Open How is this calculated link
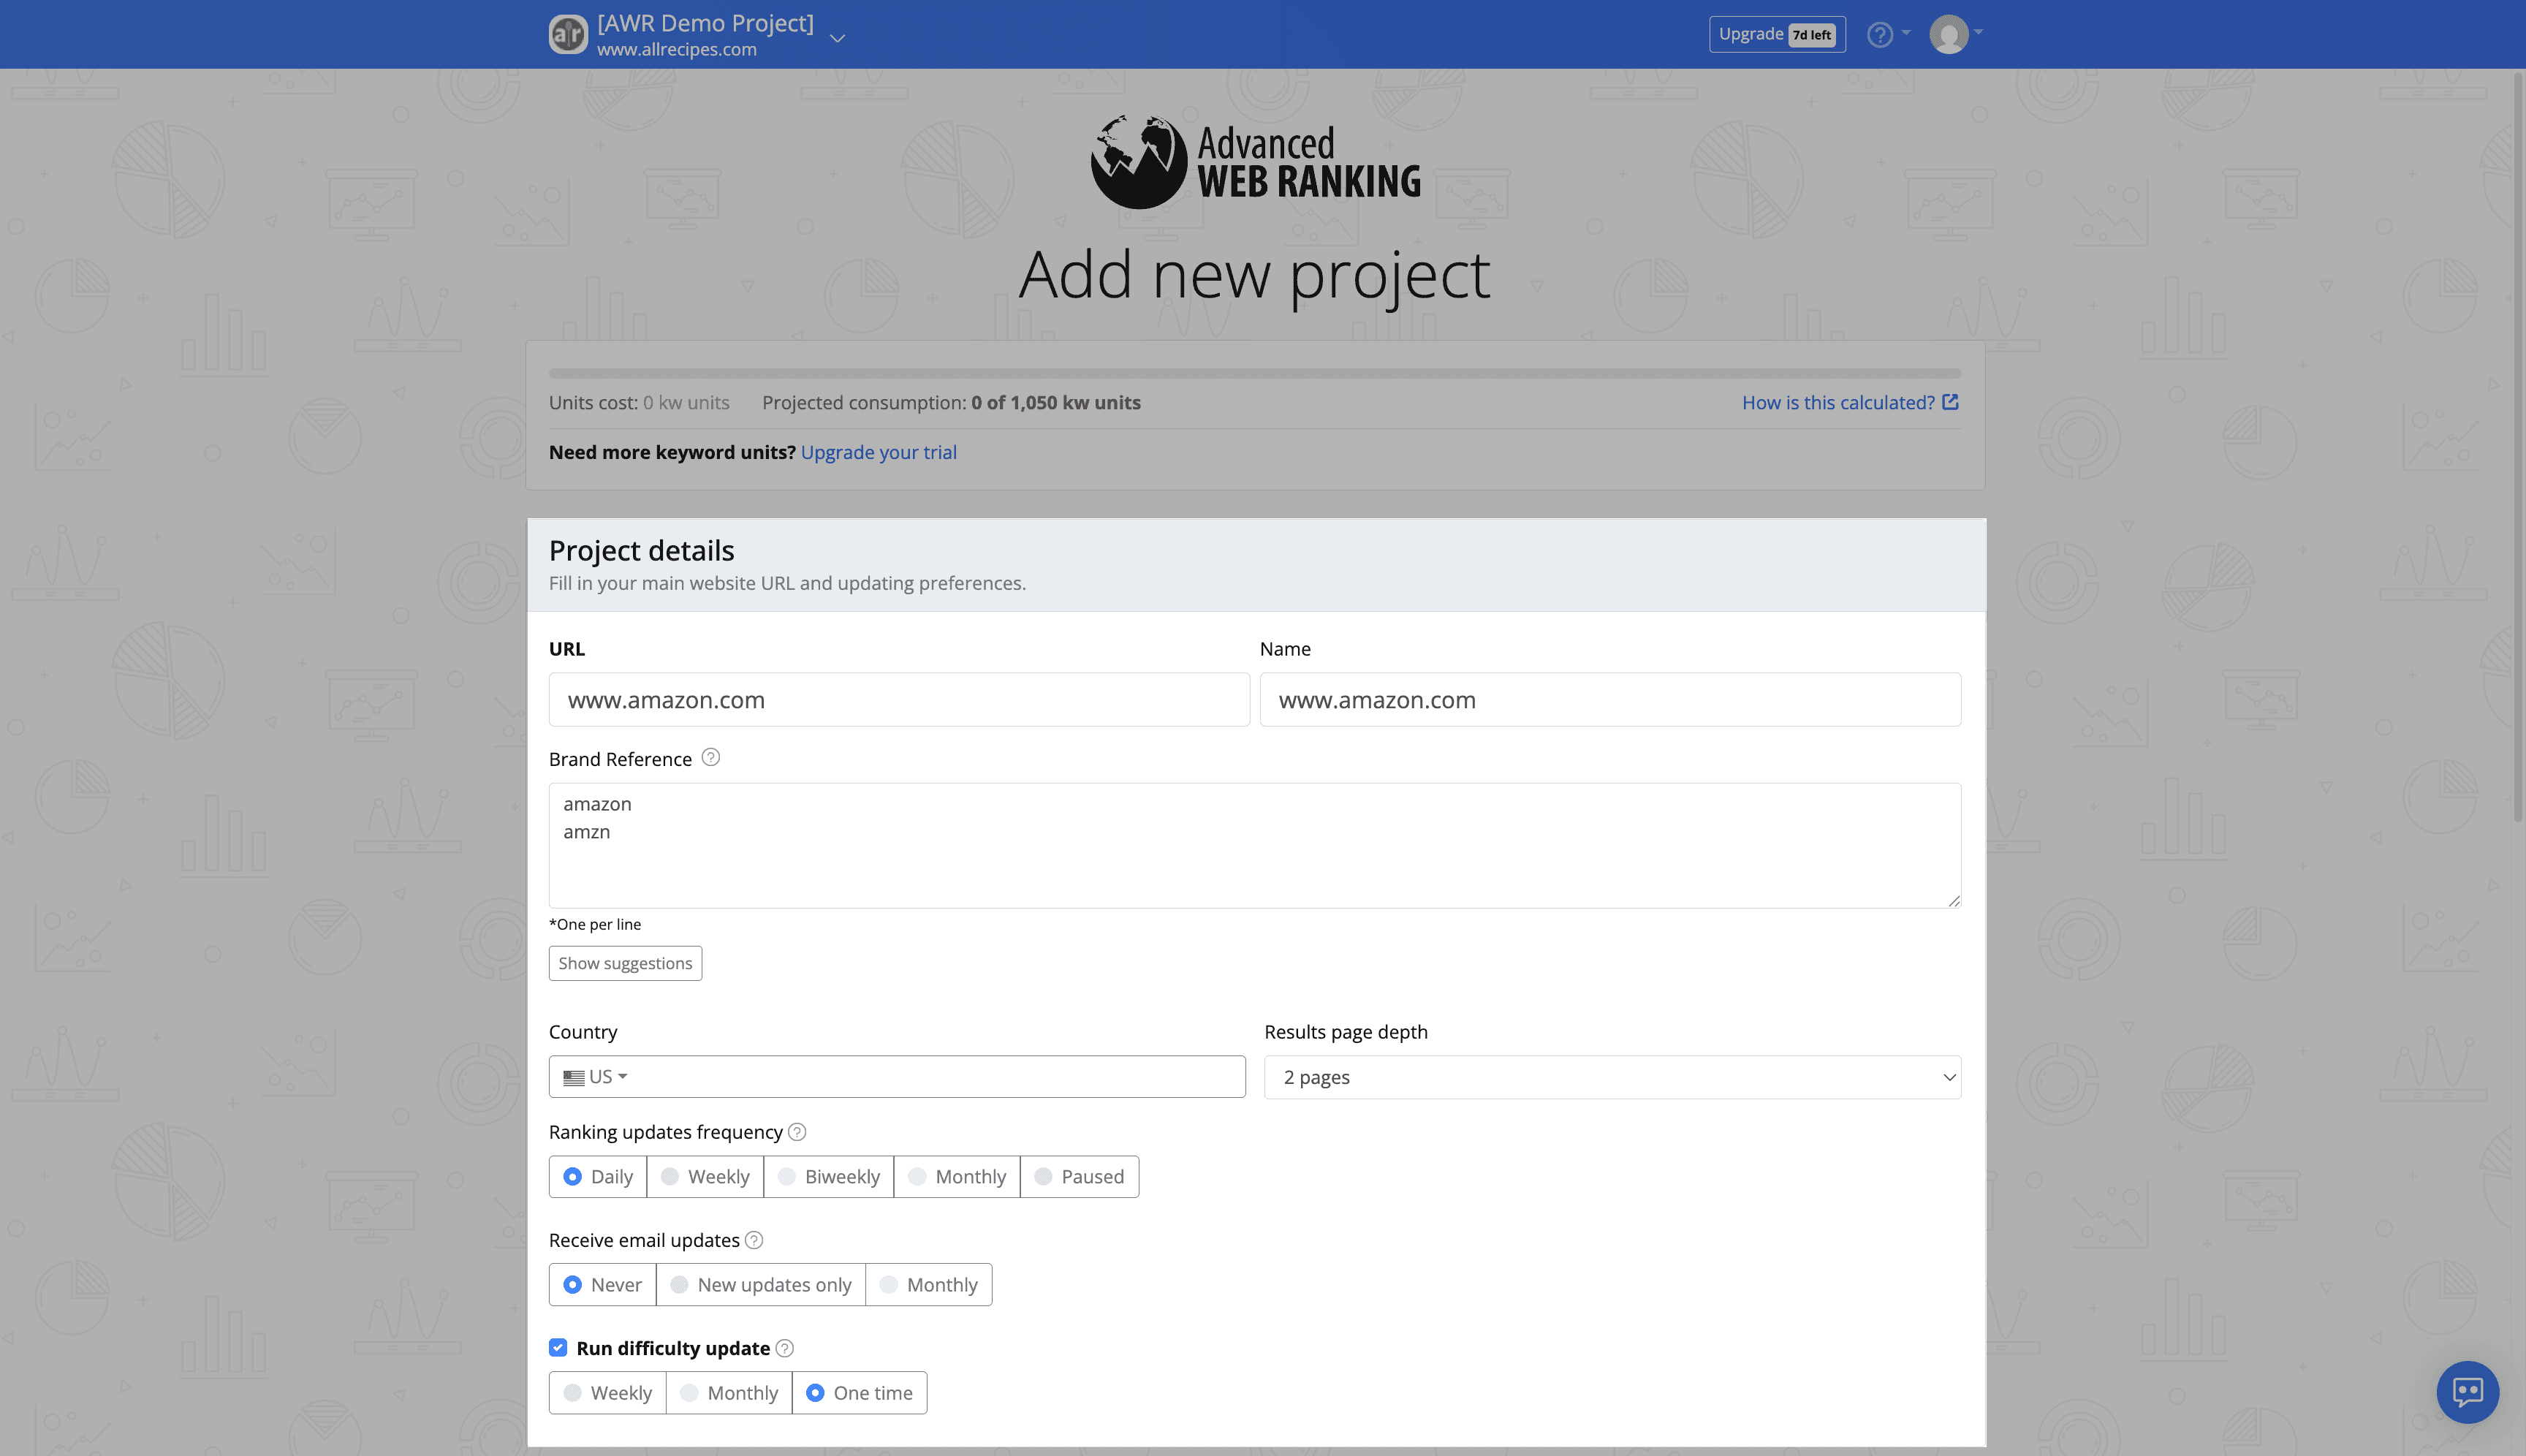 coord(1850,402)
